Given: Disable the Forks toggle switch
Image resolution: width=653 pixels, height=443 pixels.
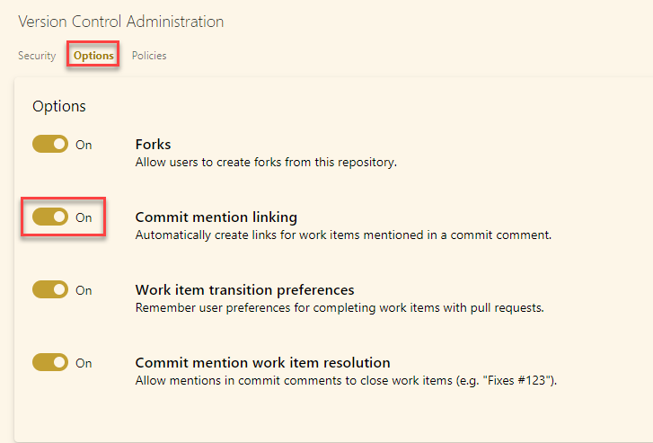Looking at the screenshot, I should (x=50, y=144).
